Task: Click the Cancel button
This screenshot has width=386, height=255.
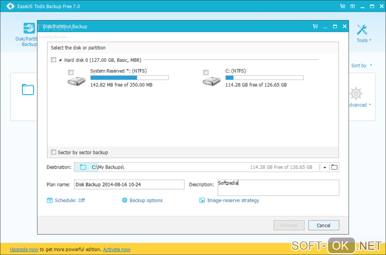Action: [324, 225]
